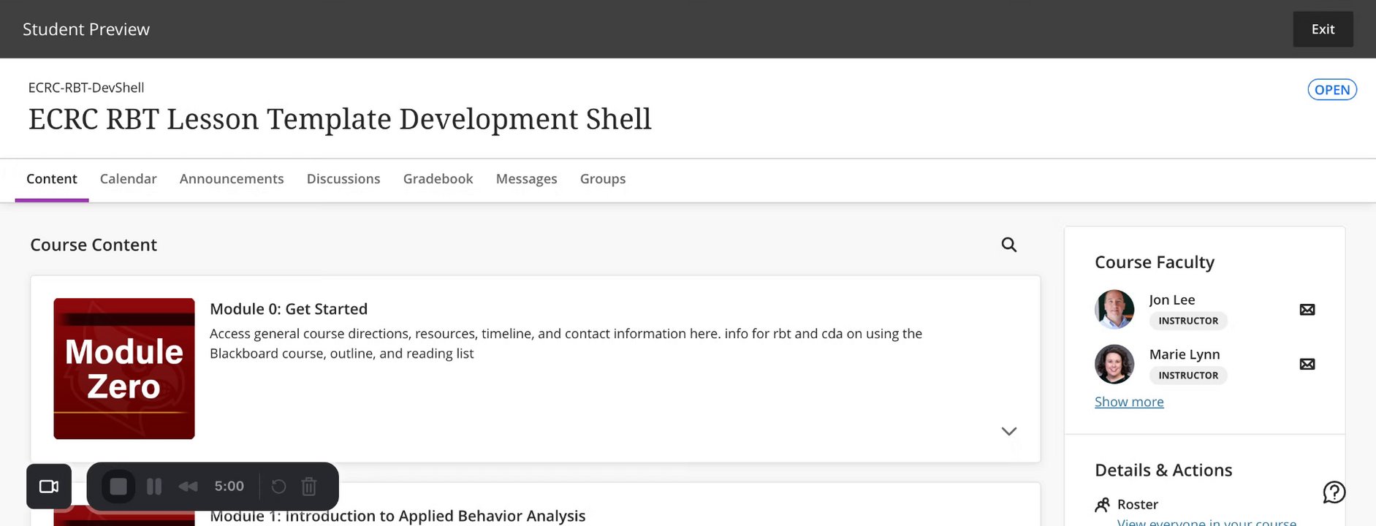Viewport: 1376px width, 526px height.
Task: Open the Roster icon under Details
Action: click(x=1102, y=505)
